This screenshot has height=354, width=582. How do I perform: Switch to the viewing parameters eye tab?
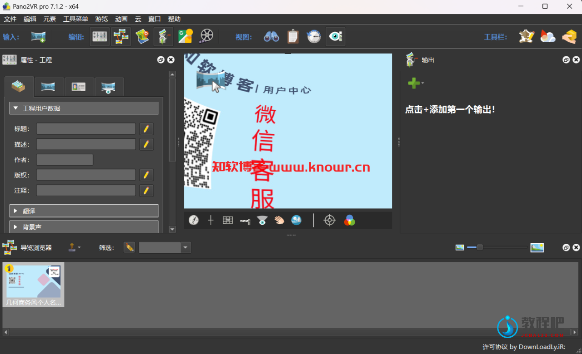(x=109, y=87)
